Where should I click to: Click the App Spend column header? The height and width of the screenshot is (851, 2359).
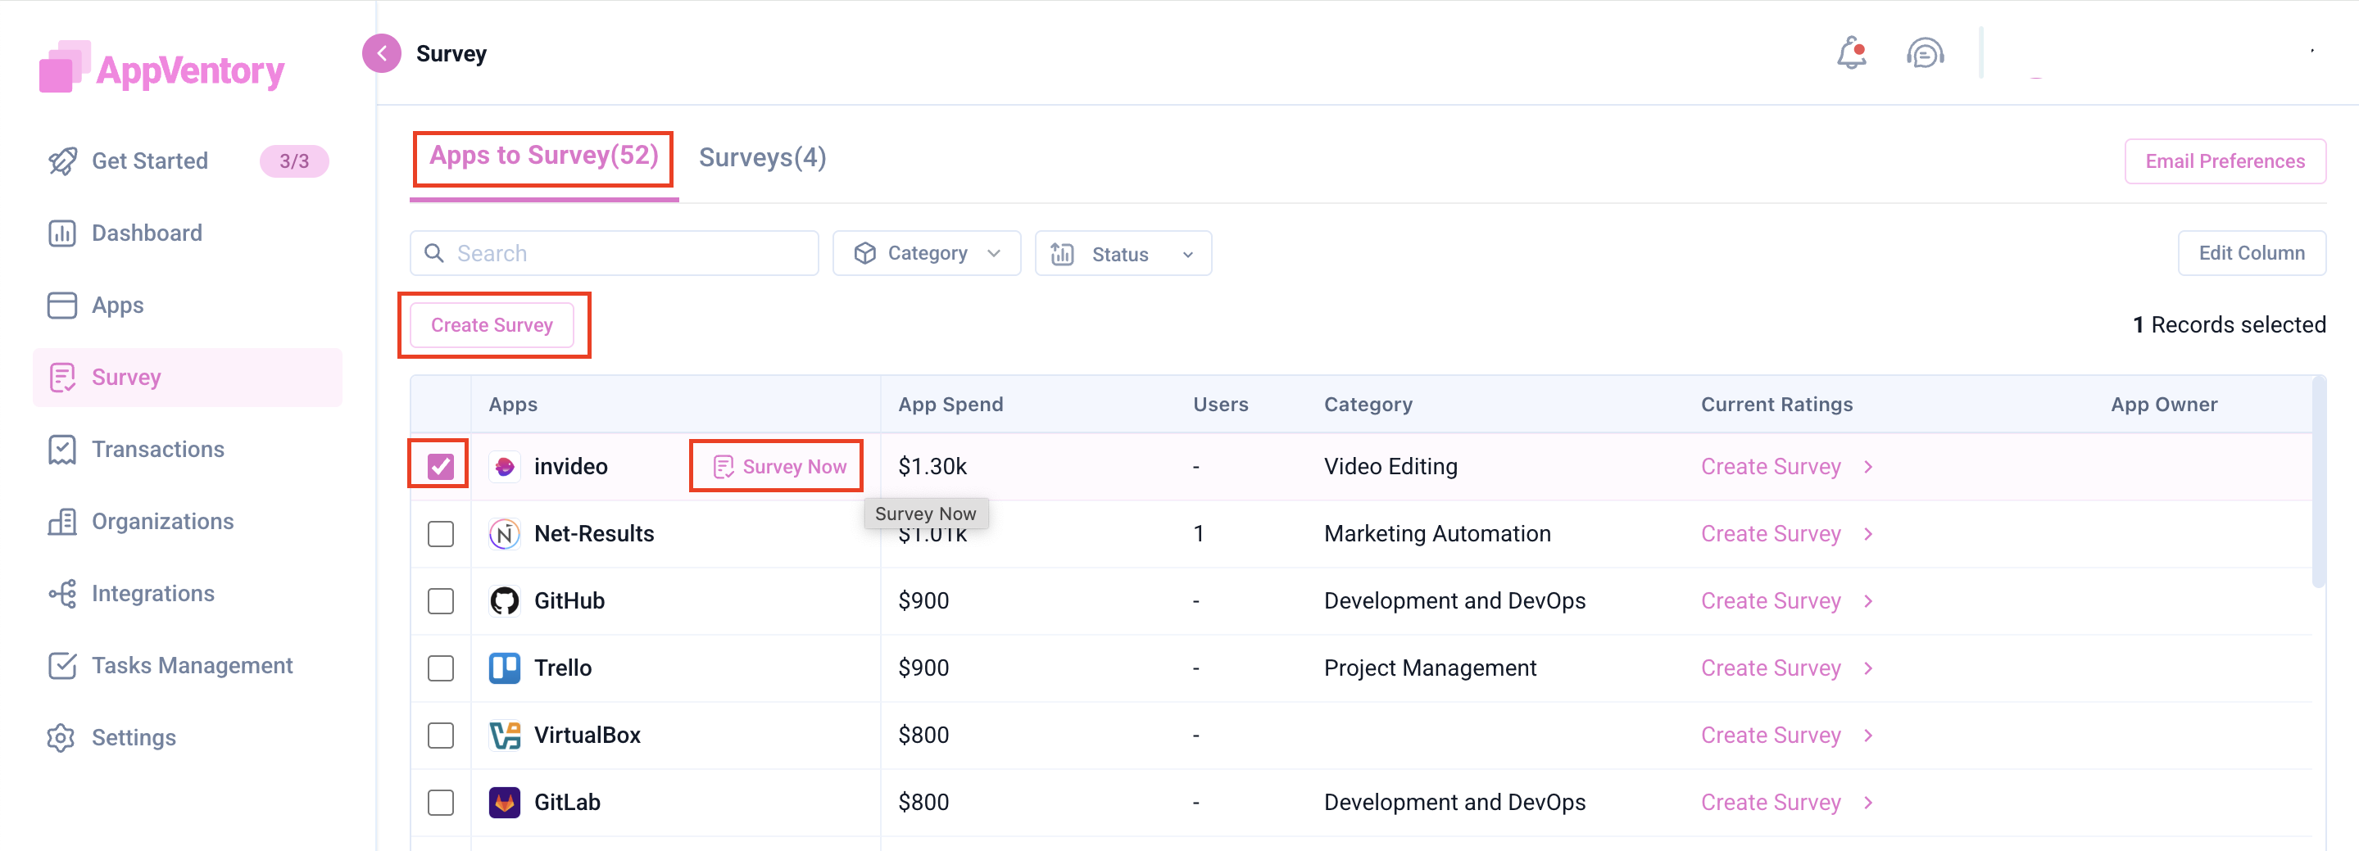950,405
